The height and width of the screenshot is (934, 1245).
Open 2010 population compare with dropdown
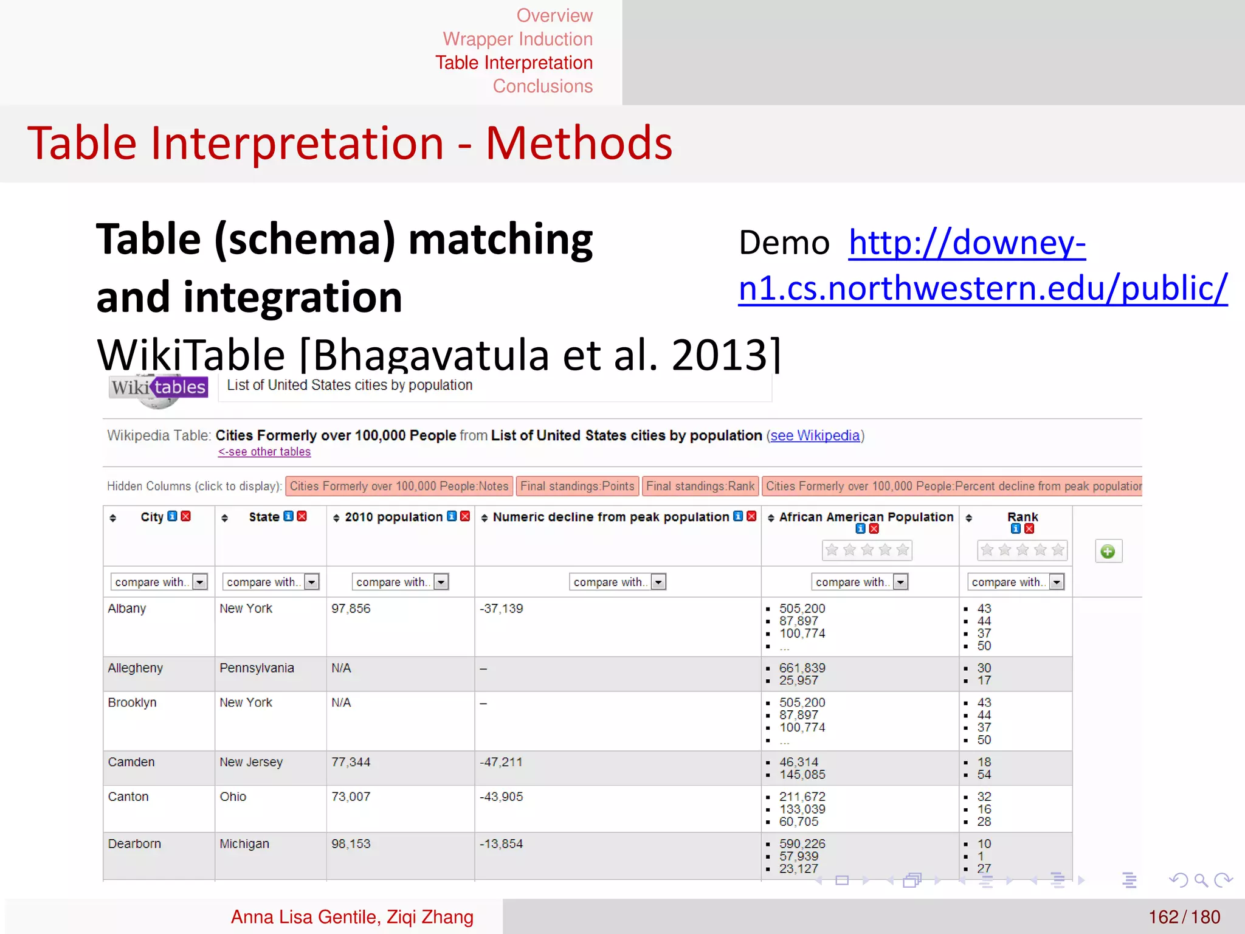coord(400,582)
